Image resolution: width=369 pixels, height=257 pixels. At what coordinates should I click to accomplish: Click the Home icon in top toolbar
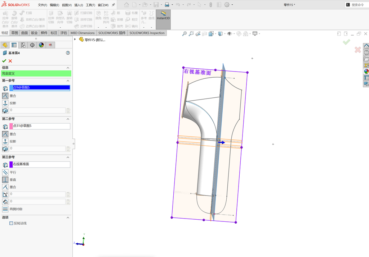pos(126,5)
